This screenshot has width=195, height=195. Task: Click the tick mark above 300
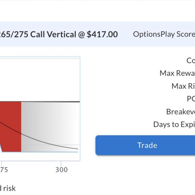(x=61, y=163)
